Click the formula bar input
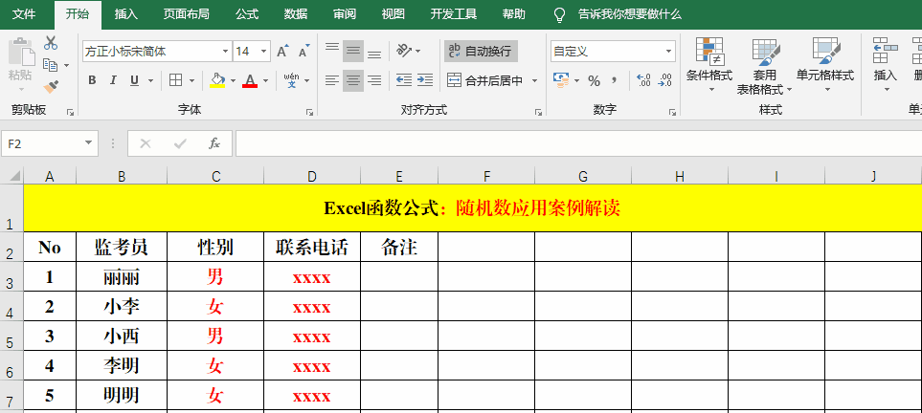Screen dimensions: 922x413 [x=578, y=143]
